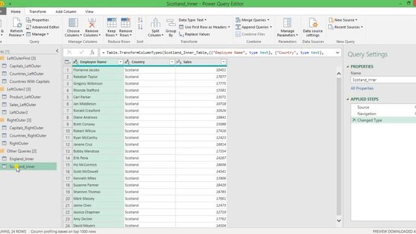Open the RightOuter [3] folder
Viewport: 416px width, 234px height.
click(x=19, y=120)
